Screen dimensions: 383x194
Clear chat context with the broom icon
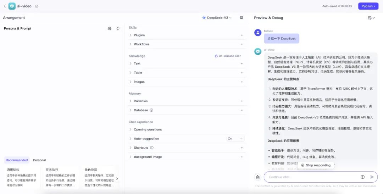pyautogui.click(x=257, y=177)
